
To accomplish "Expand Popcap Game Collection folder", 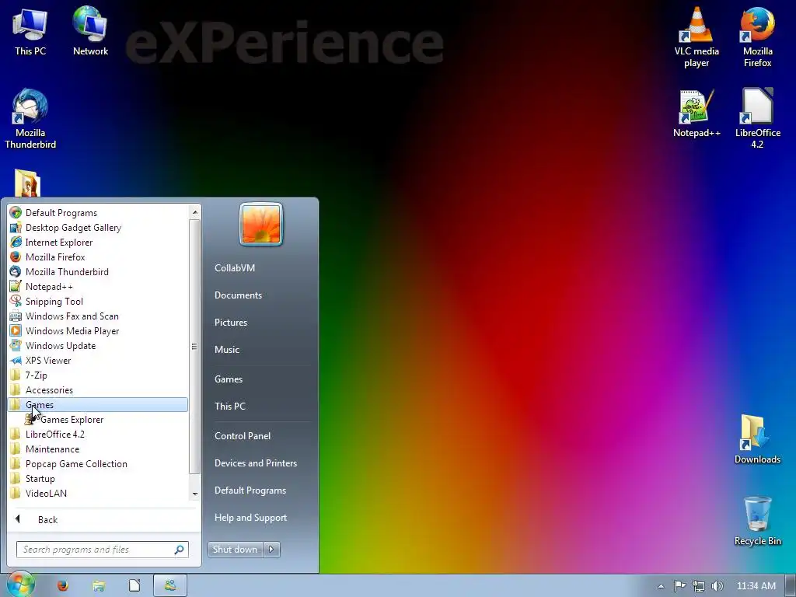I will click(98, 463).
